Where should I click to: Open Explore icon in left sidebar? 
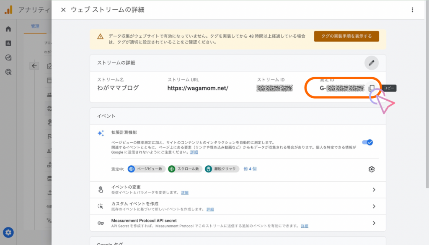click(x=8, y=57)
